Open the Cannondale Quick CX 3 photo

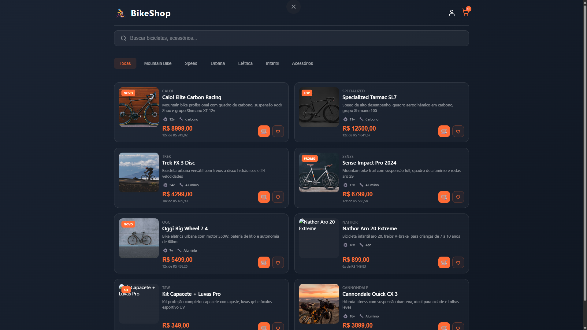319,304
